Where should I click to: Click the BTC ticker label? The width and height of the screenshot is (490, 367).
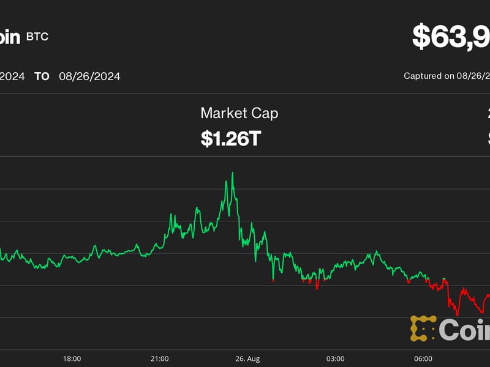pyautogui.click(x=37, y=37)
